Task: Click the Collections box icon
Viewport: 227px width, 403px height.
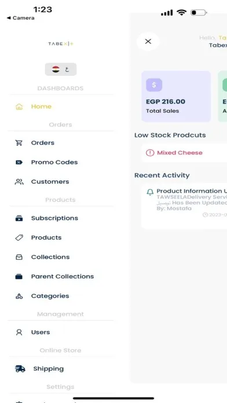Action: tap(19, 257)
